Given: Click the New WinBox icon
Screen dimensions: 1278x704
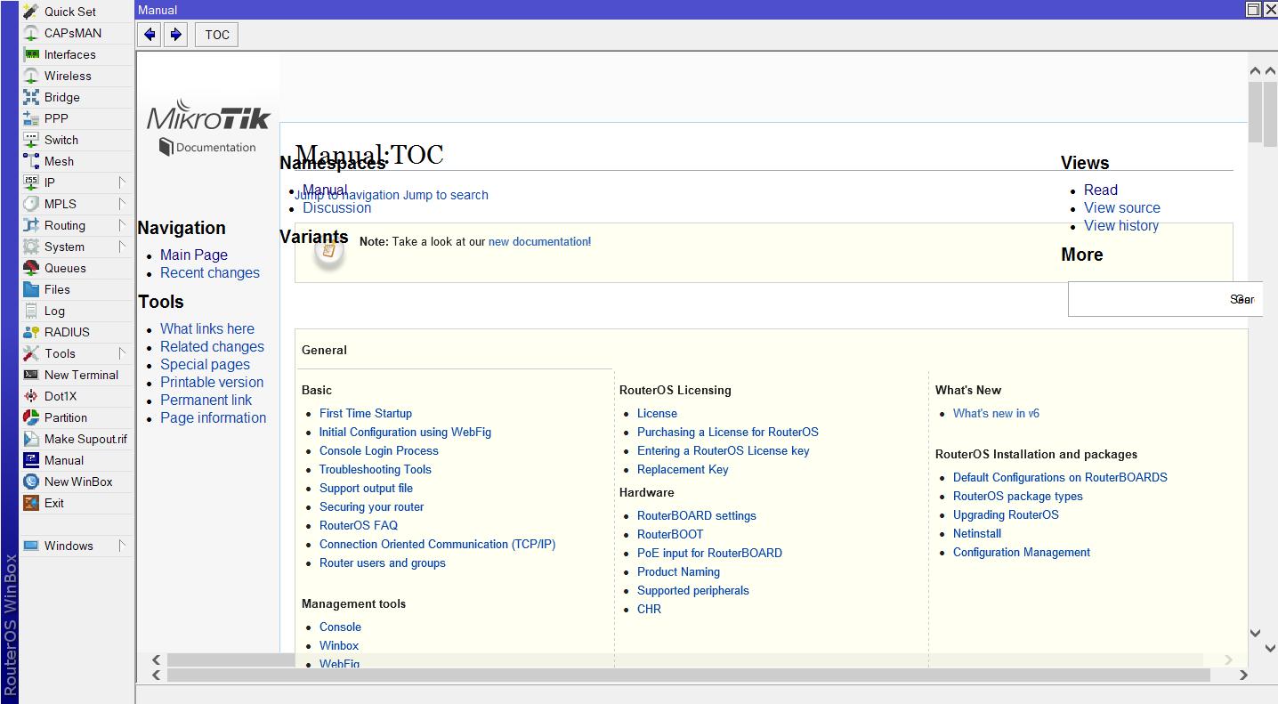Looking at the screenshot, I should pos(31,481).
